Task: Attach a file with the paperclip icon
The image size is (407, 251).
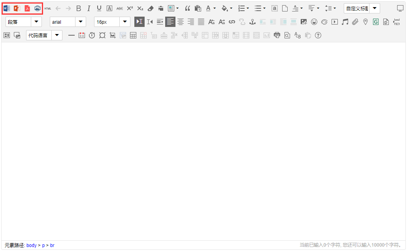Action: [355, 22]
